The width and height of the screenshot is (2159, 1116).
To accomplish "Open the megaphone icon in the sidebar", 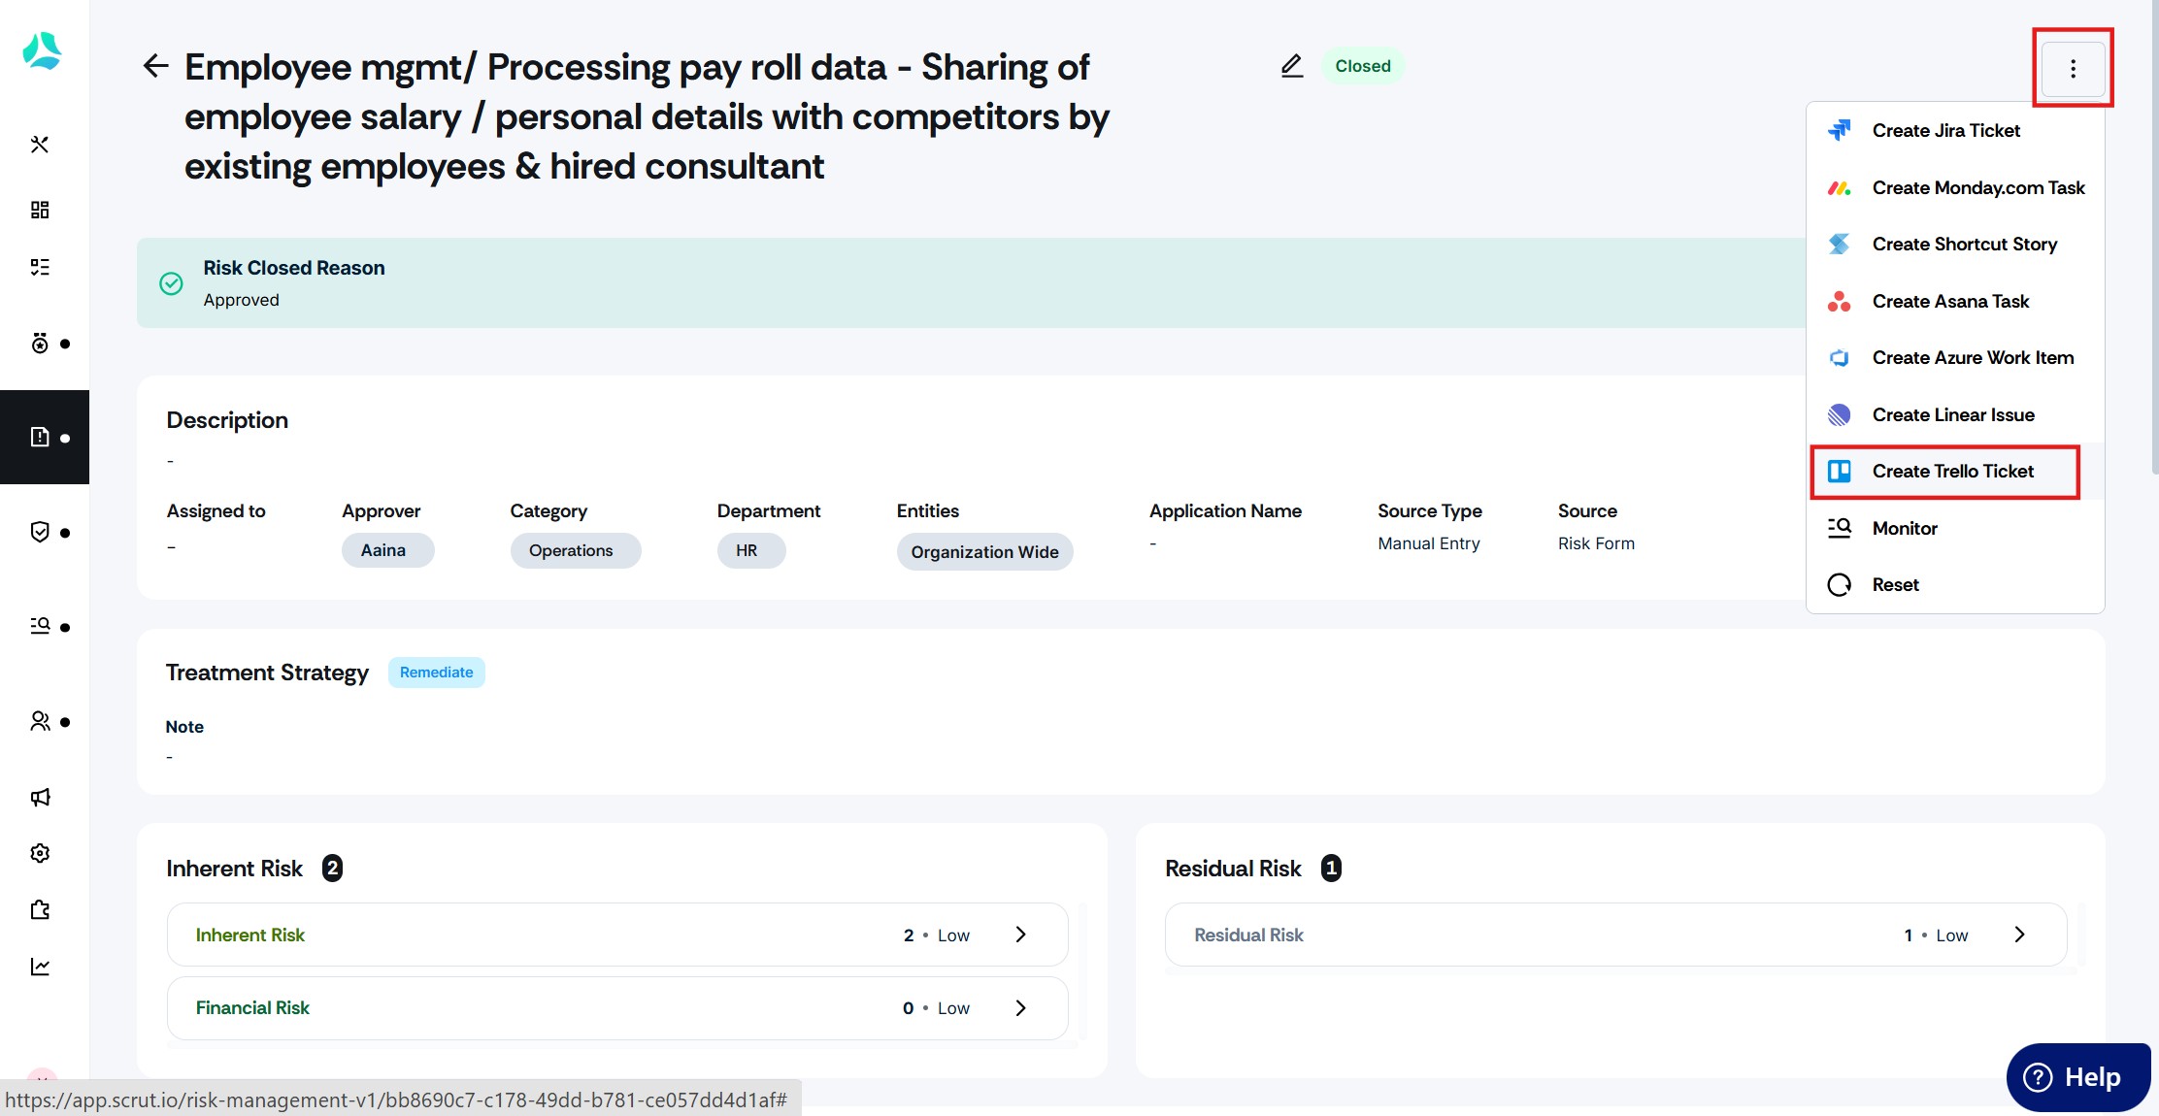I will pos(40,797).
